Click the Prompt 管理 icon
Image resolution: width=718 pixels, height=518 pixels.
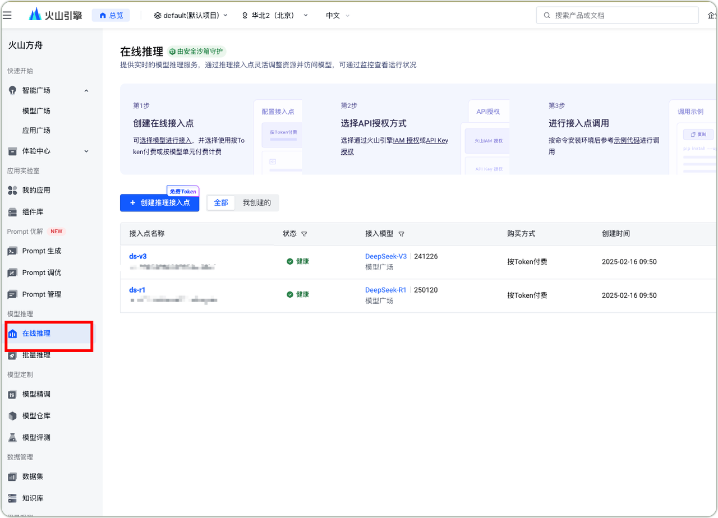tap(12, 294)
